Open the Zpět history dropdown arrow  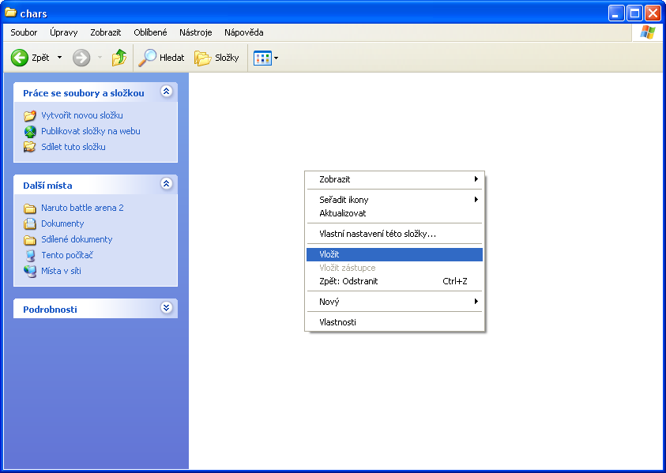pyautogui.click(x=59, y=58)
